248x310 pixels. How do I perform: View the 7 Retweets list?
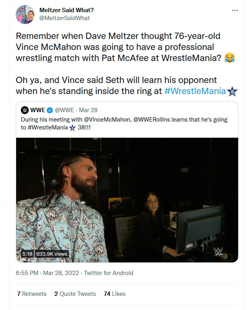[x=32, y=293]
